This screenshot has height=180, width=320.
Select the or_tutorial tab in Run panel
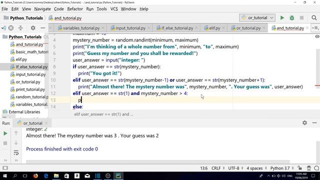click(32, 123)
